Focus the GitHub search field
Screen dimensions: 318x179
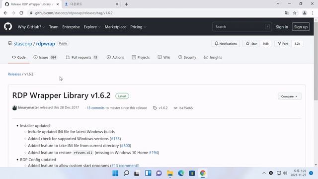pyautogui.click(x=242, y=27)
